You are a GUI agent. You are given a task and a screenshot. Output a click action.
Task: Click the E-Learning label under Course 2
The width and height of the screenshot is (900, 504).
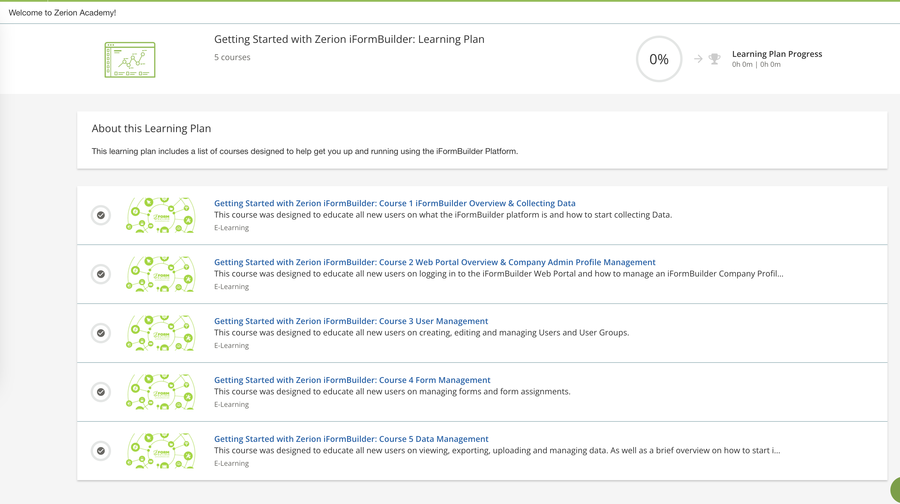click(231, 286)
